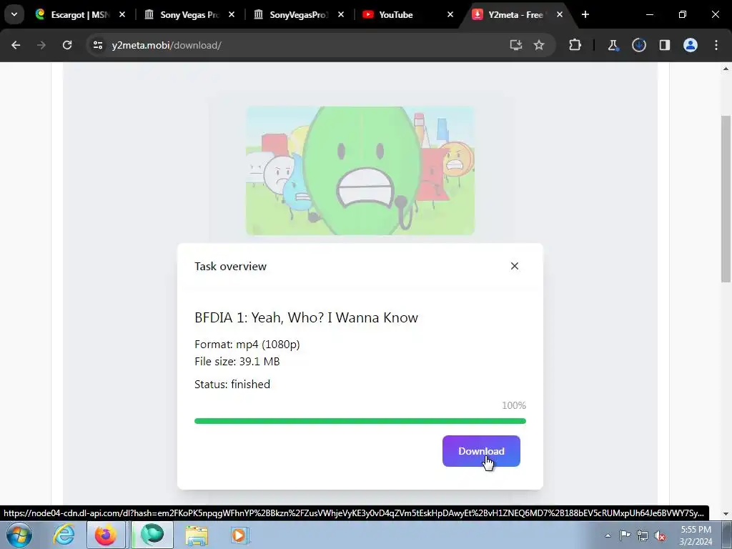Click the purple Download button
The width and height of the screenshot is (732, 549).
pos(481,451)
